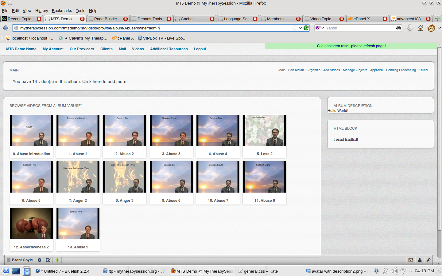Click the Add Videos link
The height and width of the screenshot is (276, 442).
[x=331, y=70]
